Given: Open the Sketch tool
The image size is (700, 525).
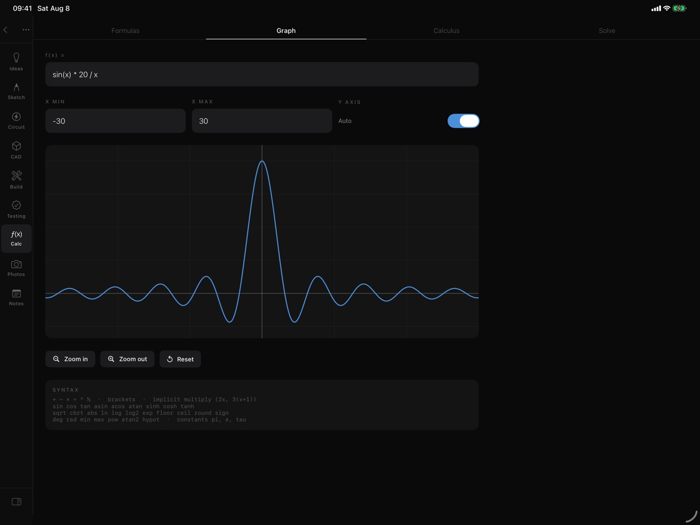Looking at the screenshot, I should point(16,91).
